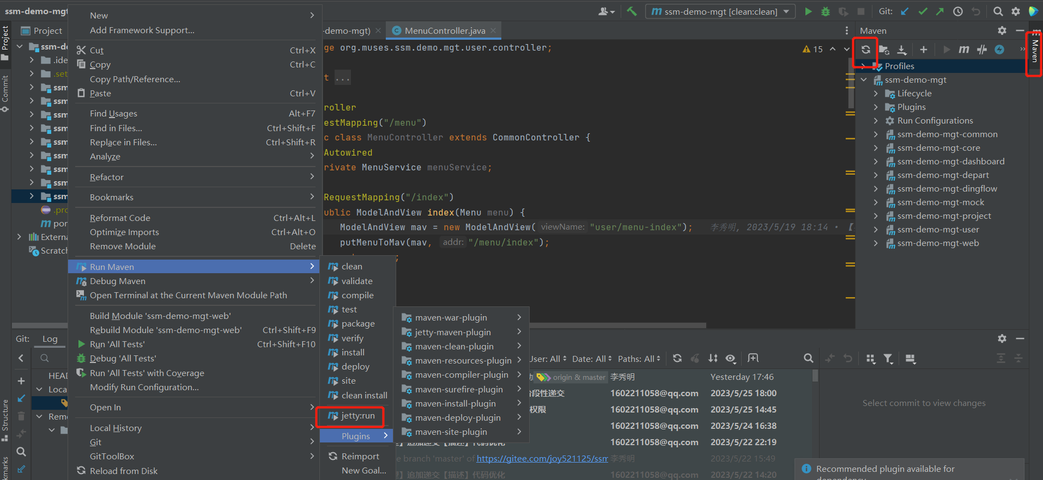Expand the Lifecycle node in Maven panel

tap(876, 94)
